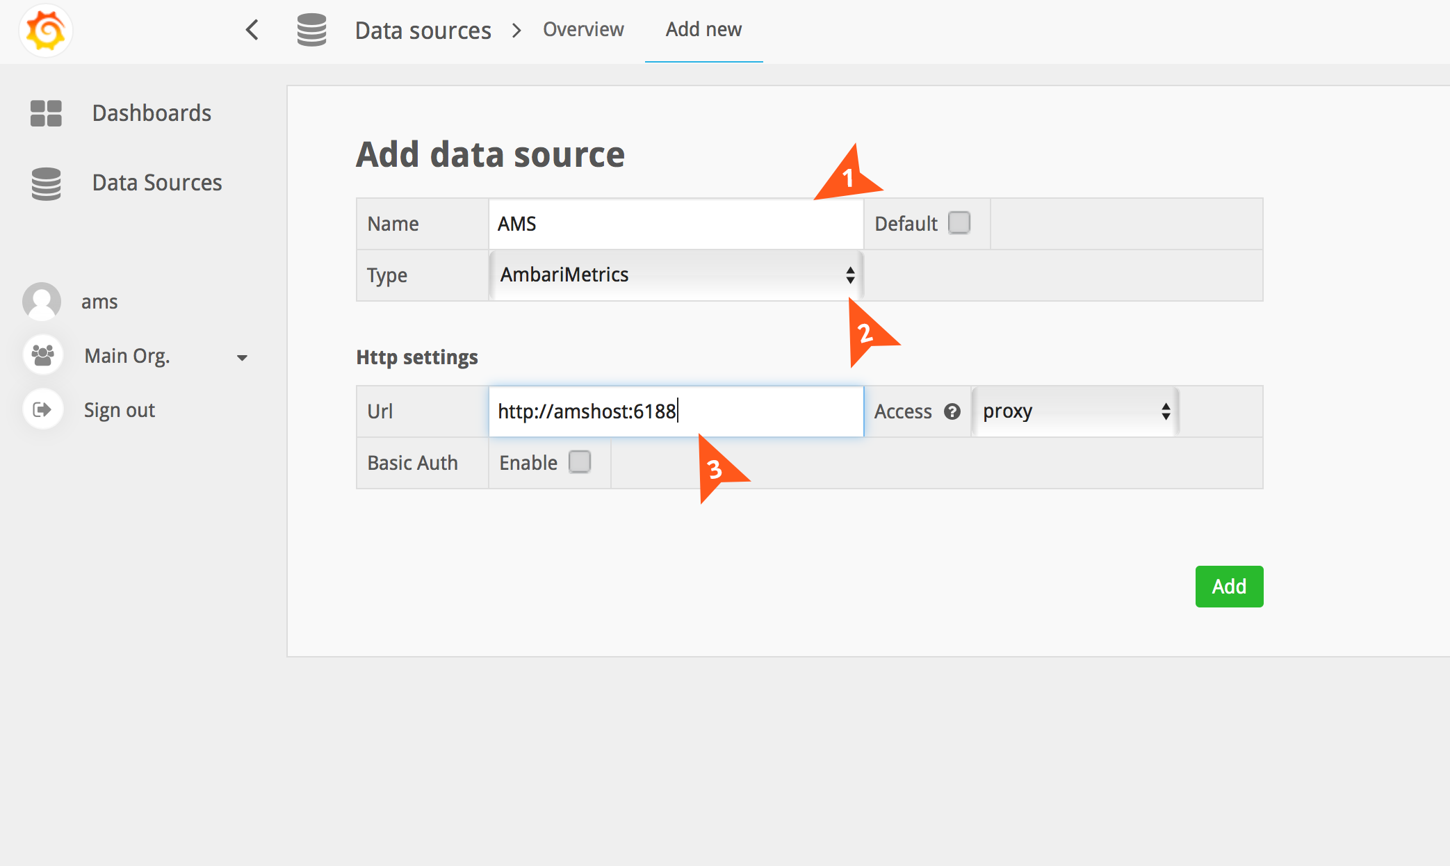
Task: Click the back chevron arrow in header
Action: (x=252, y=30)
